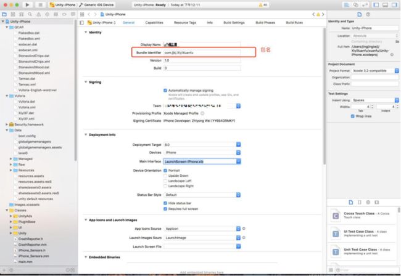Open the test navigator
Viewport: 401px width, 276px height.
pyautogui.click(x=48, y=14)
